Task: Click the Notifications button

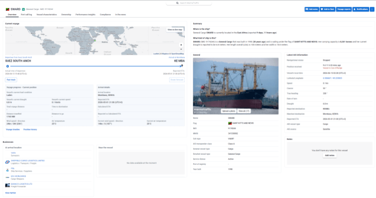Action: pos(361,9)
